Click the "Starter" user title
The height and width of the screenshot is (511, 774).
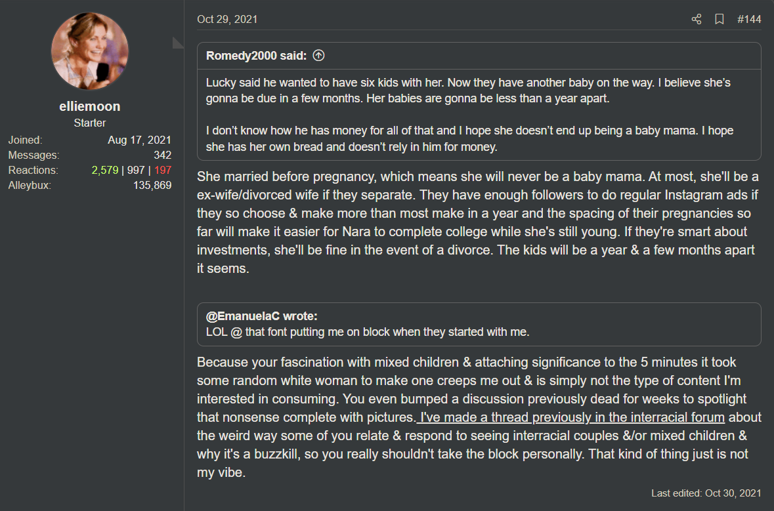[90, 123]
